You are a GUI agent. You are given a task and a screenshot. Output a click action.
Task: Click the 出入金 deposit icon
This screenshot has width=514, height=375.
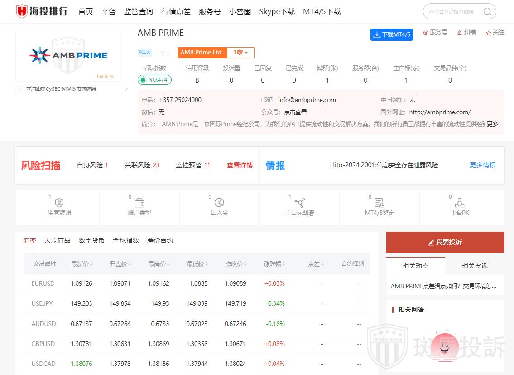(x=219, y=203)
